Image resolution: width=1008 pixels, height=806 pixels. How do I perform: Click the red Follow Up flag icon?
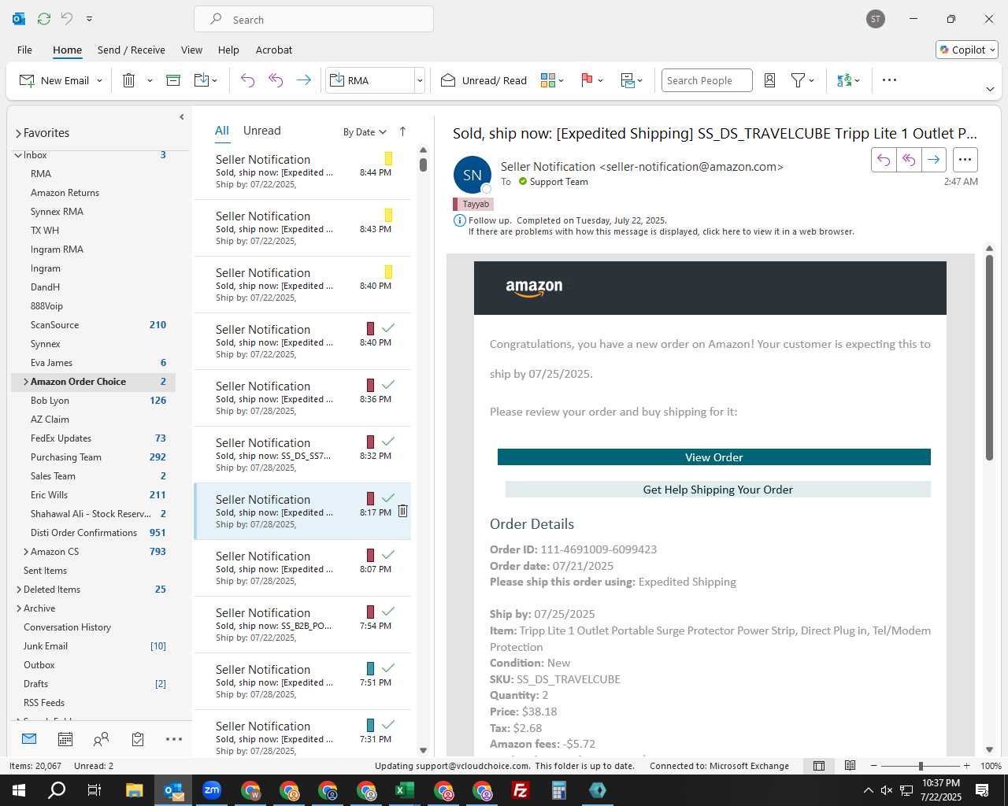(x=587, y=80)
